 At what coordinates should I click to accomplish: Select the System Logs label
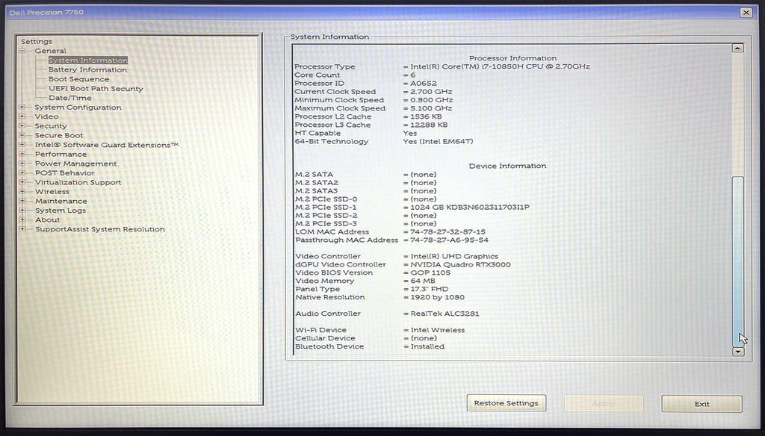click(60, 211)
